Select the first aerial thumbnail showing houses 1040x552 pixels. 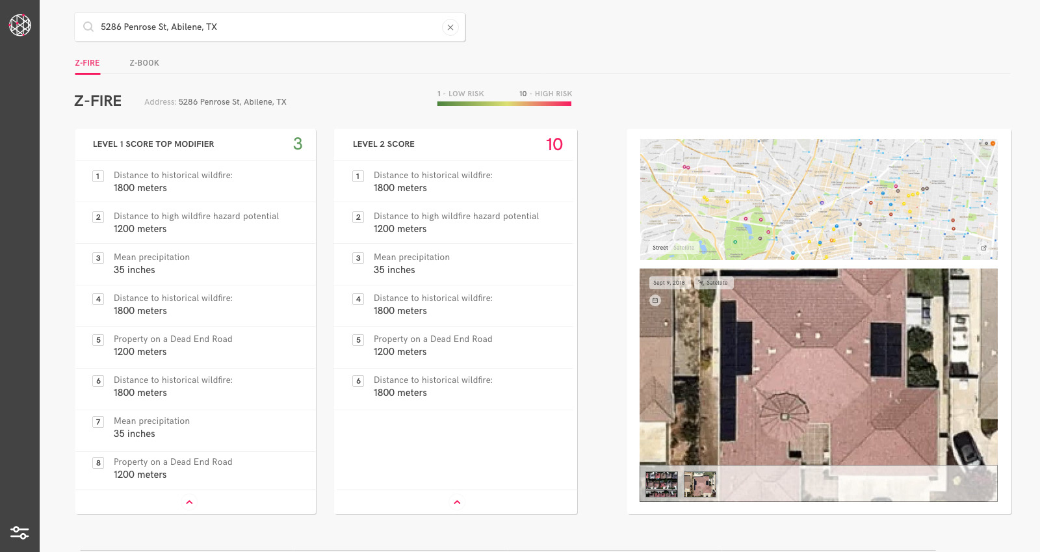(x=662, y=484)
